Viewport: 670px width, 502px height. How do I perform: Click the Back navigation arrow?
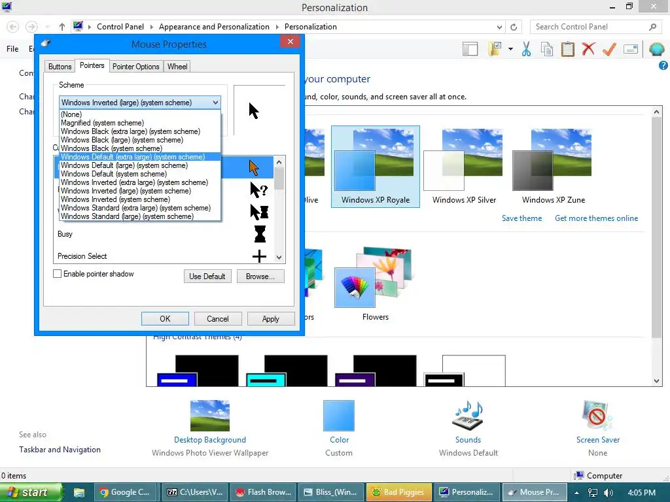13,27
